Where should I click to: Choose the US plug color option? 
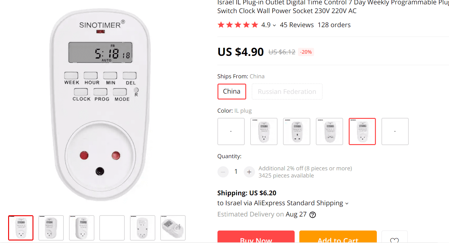(264, 131)
